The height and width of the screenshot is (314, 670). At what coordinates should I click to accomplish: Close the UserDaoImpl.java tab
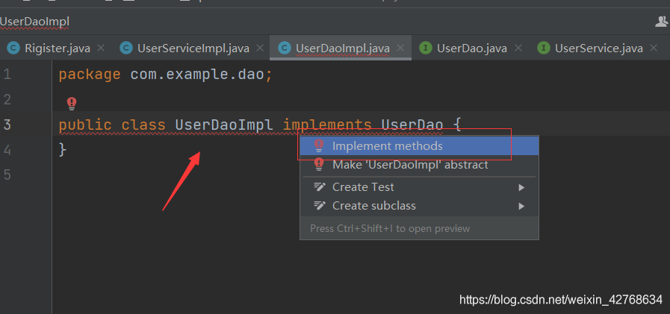[400, 48]
